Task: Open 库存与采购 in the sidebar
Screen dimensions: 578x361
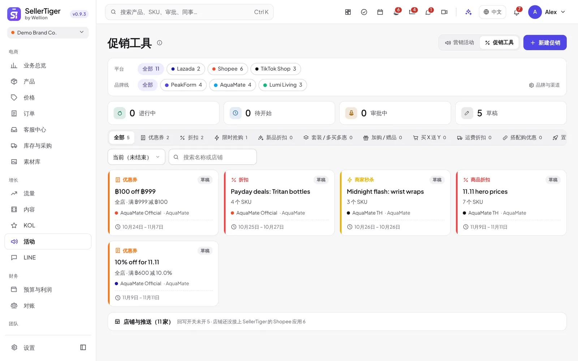Action: [48, 145]
